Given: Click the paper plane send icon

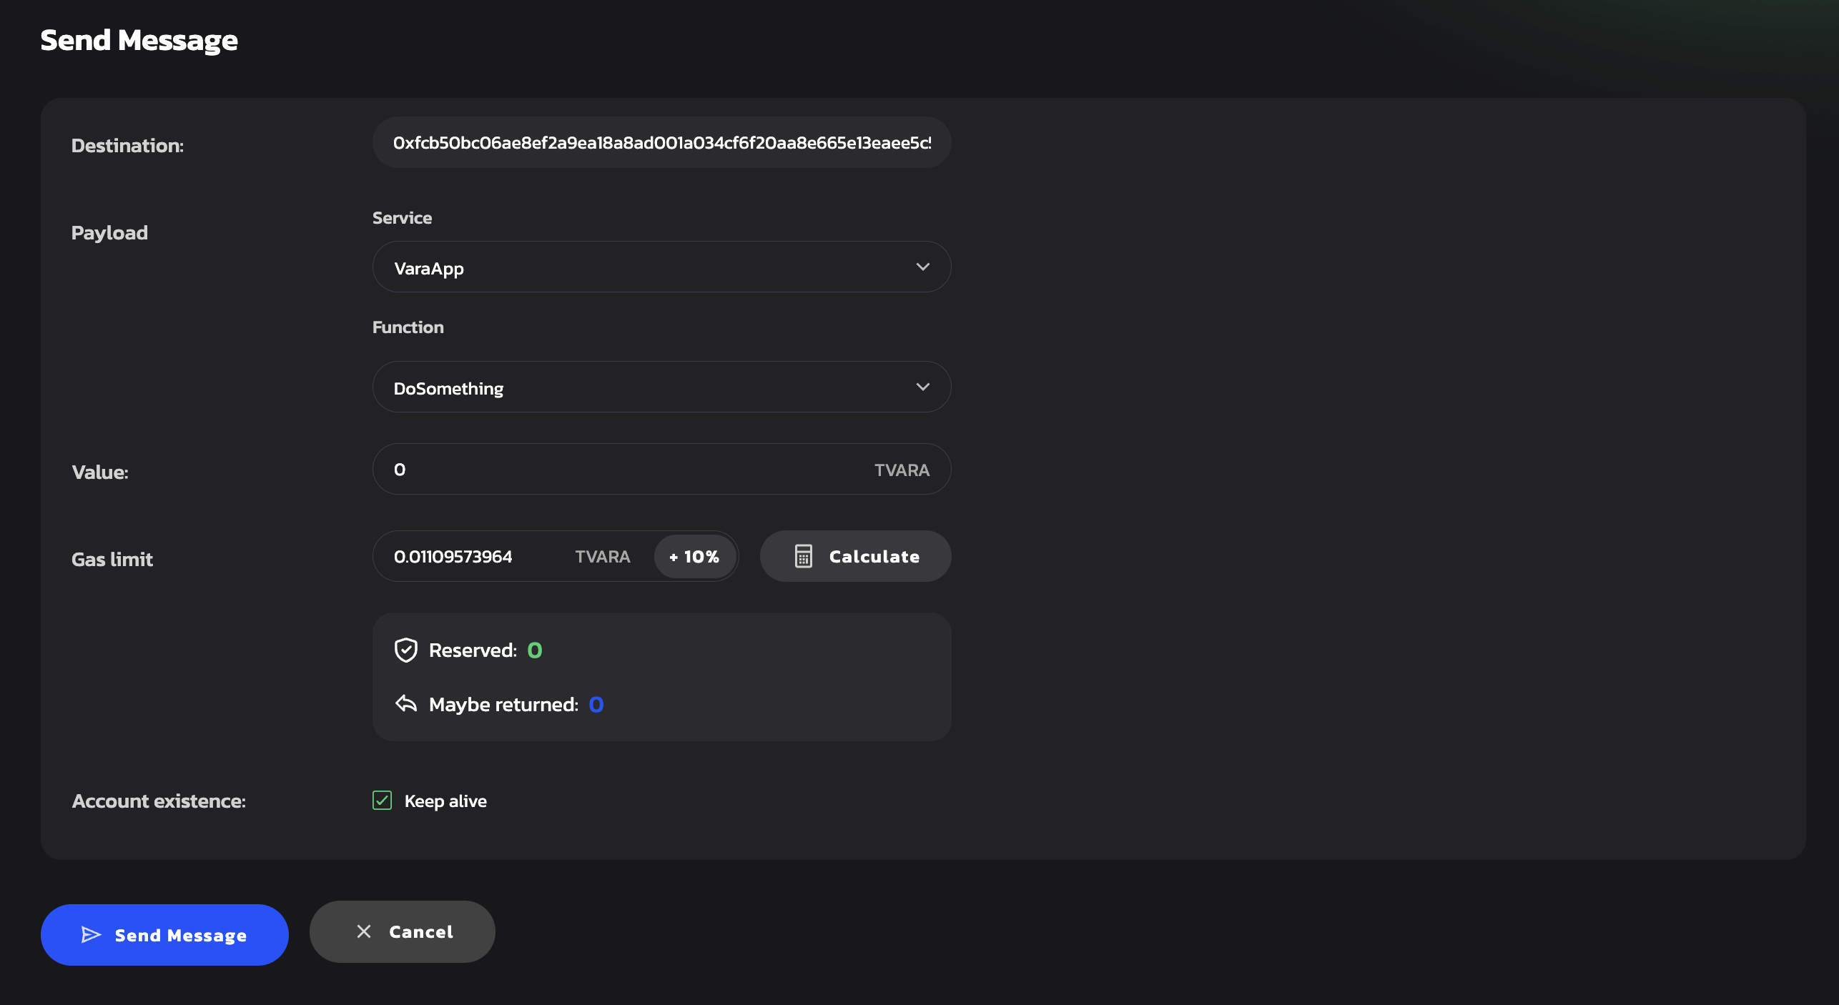Looking at the screenshot, I should point(91,934).
